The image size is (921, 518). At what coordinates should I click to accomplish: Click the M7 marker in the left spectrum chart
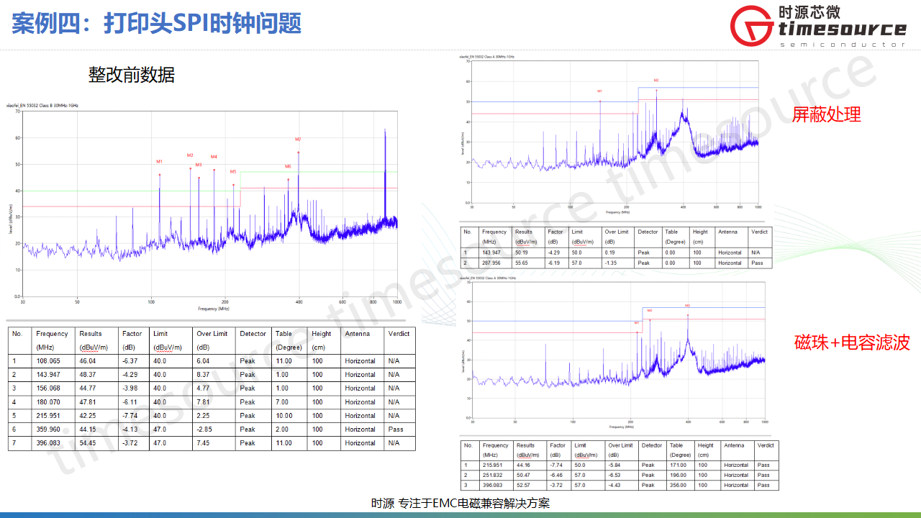pyautogui.click(x=298, y=139)
